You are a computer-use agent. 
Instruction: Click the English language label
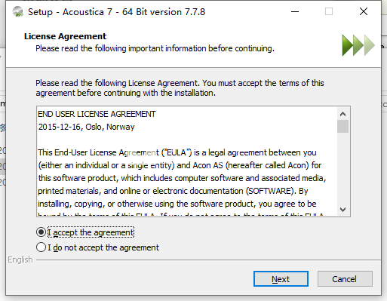click(20, 260)
